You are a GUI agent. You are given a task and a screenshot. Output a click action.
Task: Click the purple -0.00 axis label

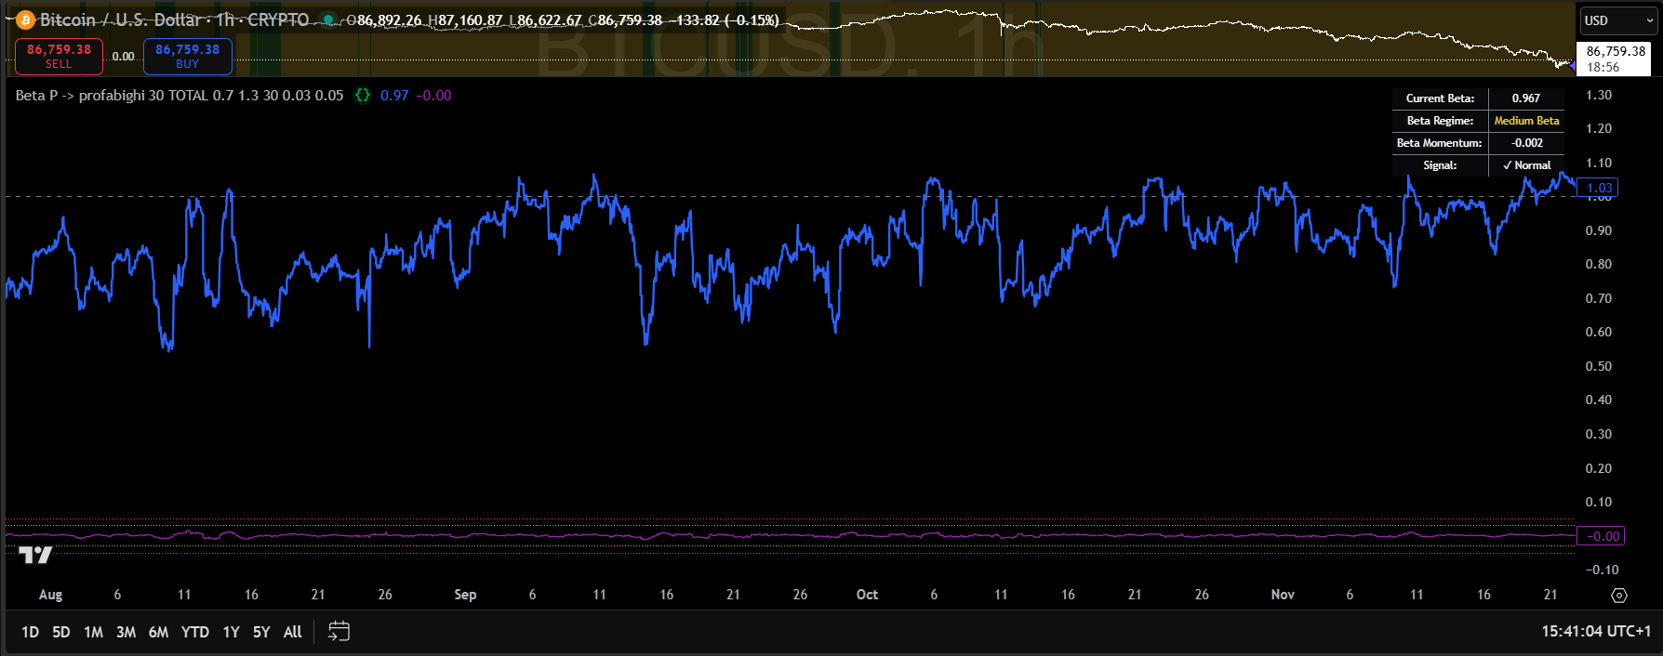(x=1603, y=536)
